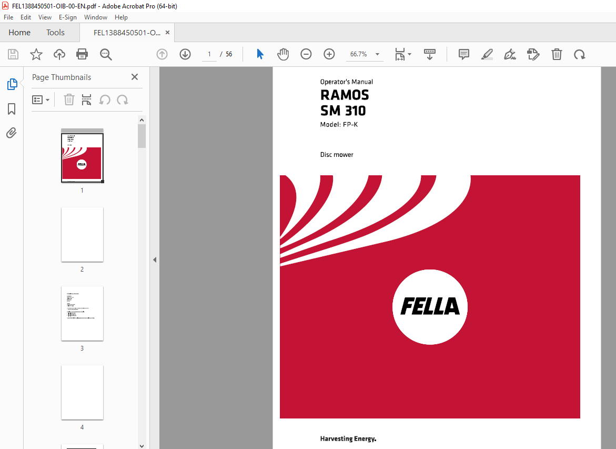Click print pages icon in thumbnails panel
The image size is (616, 449).
click(x=86, y=100)
